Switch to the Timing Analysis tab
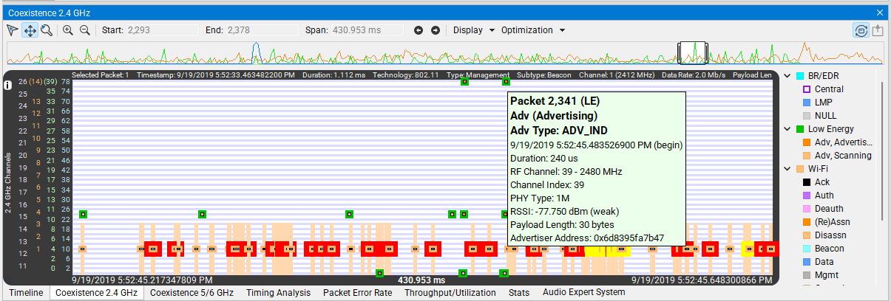This screenshot has width=891, height=301. click(279, 293)
